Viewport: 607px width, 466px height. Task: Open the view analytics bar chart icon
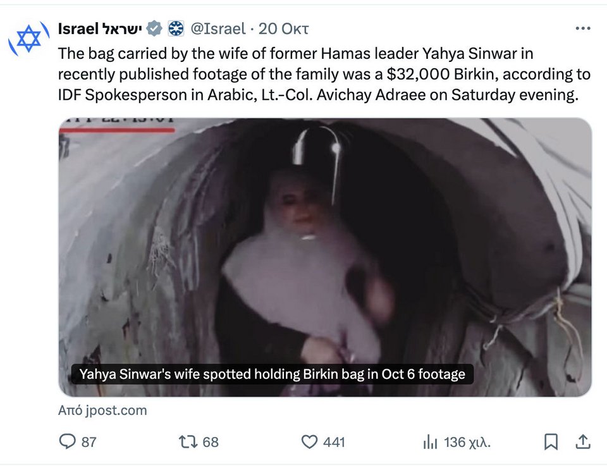pyautogui.click(x=430, y=441)
